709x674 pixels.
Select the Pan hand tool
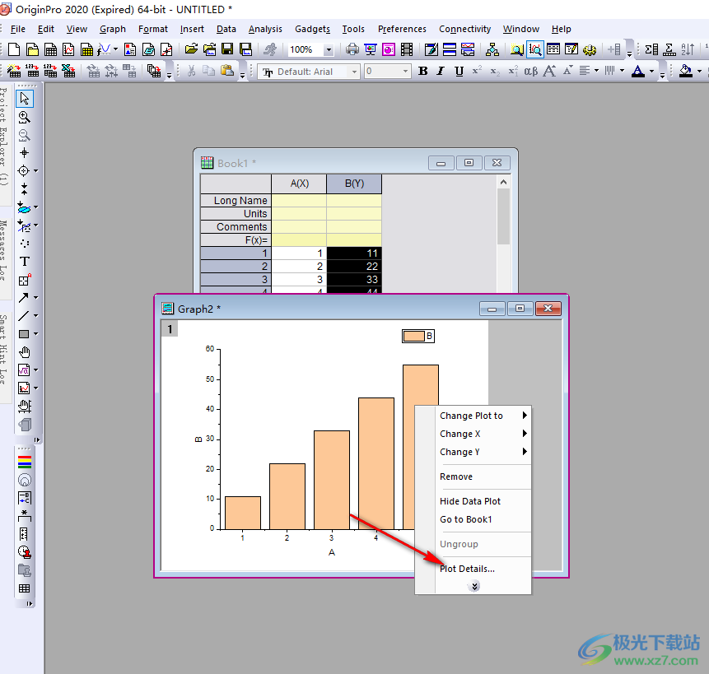coord(25,352)
